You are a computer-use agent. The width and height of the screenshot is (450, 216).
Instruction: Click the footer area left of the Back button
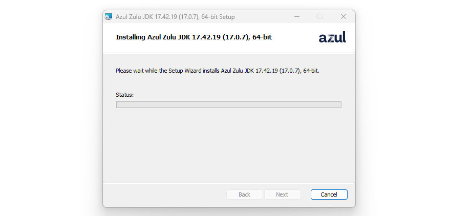[165, 195]
